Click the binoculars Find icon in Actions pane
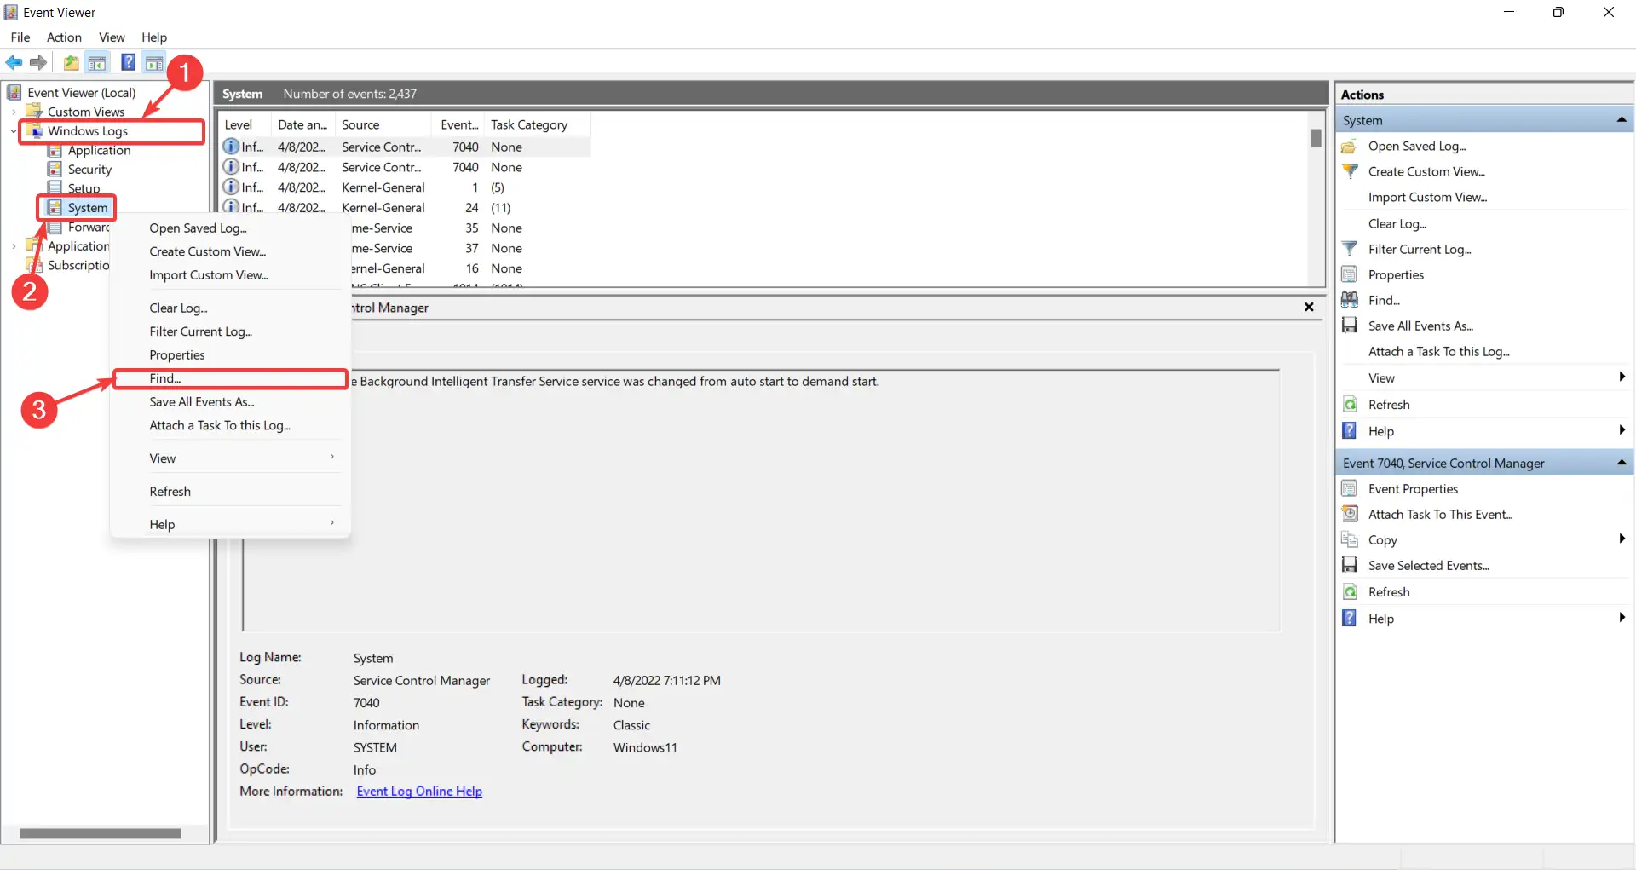The image size is (1636, 870). [x=1350, y=300]
